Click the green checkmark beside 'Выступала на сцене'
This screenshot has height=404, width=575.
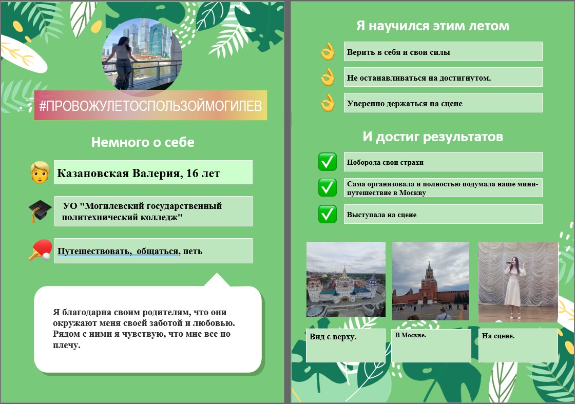click(328, 214)
